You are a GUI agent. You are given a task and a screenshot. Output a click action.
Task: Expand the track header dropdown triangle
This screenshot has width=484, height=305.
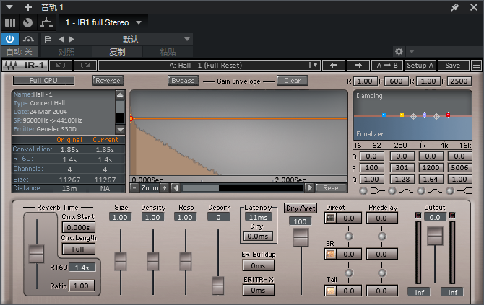pyautogui.click(x=9, y=7)
